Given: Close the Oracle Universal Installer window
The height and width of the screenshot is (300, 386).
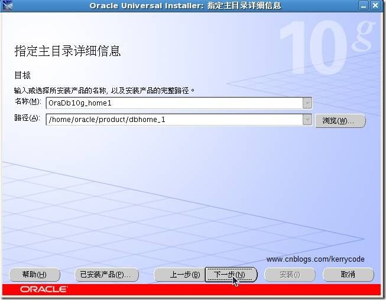Looking at the screenshot, I should click(375, 5).
